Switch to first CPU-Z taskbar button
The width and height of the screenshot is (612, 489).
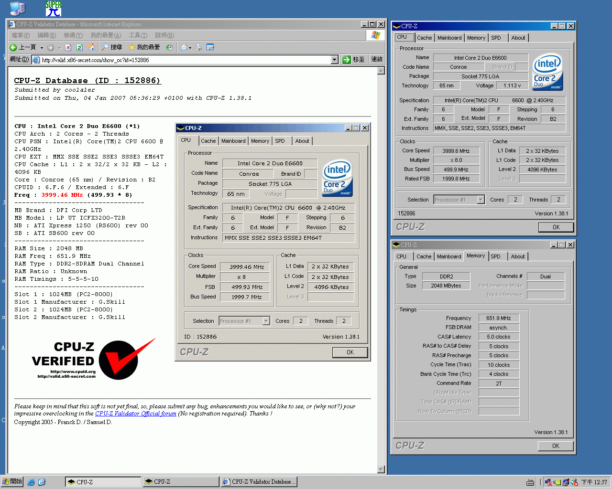[103, 482]
